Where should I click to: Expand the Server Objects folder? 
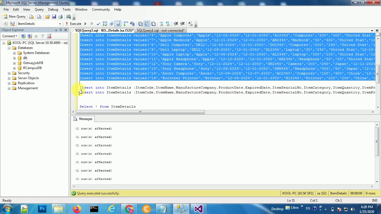(x=9, y=78)
